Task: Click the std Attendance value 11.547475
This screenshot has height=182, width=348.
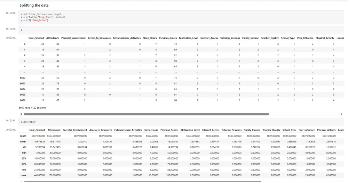Action: coord(55,147)
